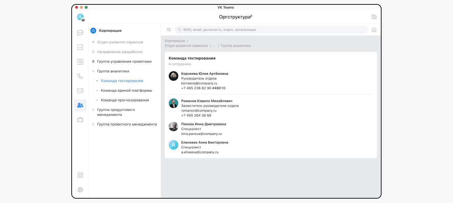Viewport: 453px width, 203px height.
Task: Click the search filter sliders icon
Action: pyautogui.click(x=169, y=30)
